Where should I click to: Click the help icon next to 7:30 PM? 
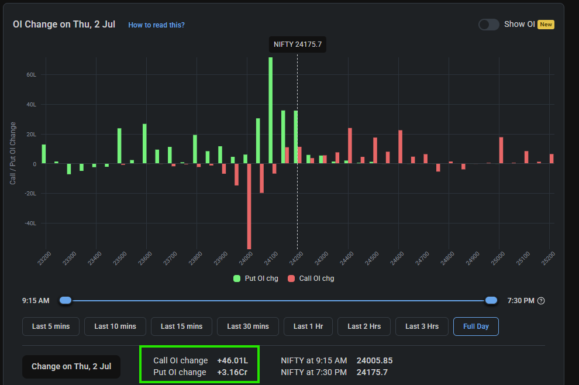click(541, 301)
